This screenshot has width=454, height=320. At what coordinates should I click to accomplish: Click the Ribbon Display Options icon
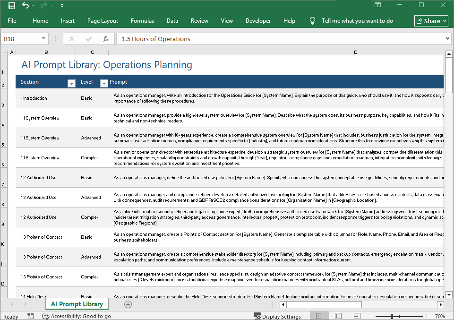[377, 5]
